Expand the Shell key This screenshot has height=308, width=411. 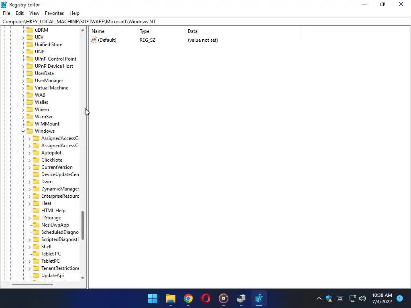[29, 247]
